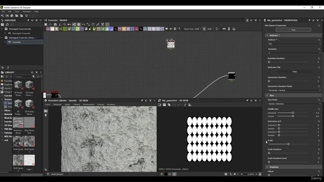Open the Symmetry Random Mode dropdown

coord(295,90)
